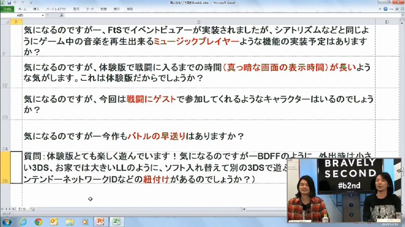The image size is (405, 227).
Task: Click the horizontal scrollbar track
Action: click(266, 209)
